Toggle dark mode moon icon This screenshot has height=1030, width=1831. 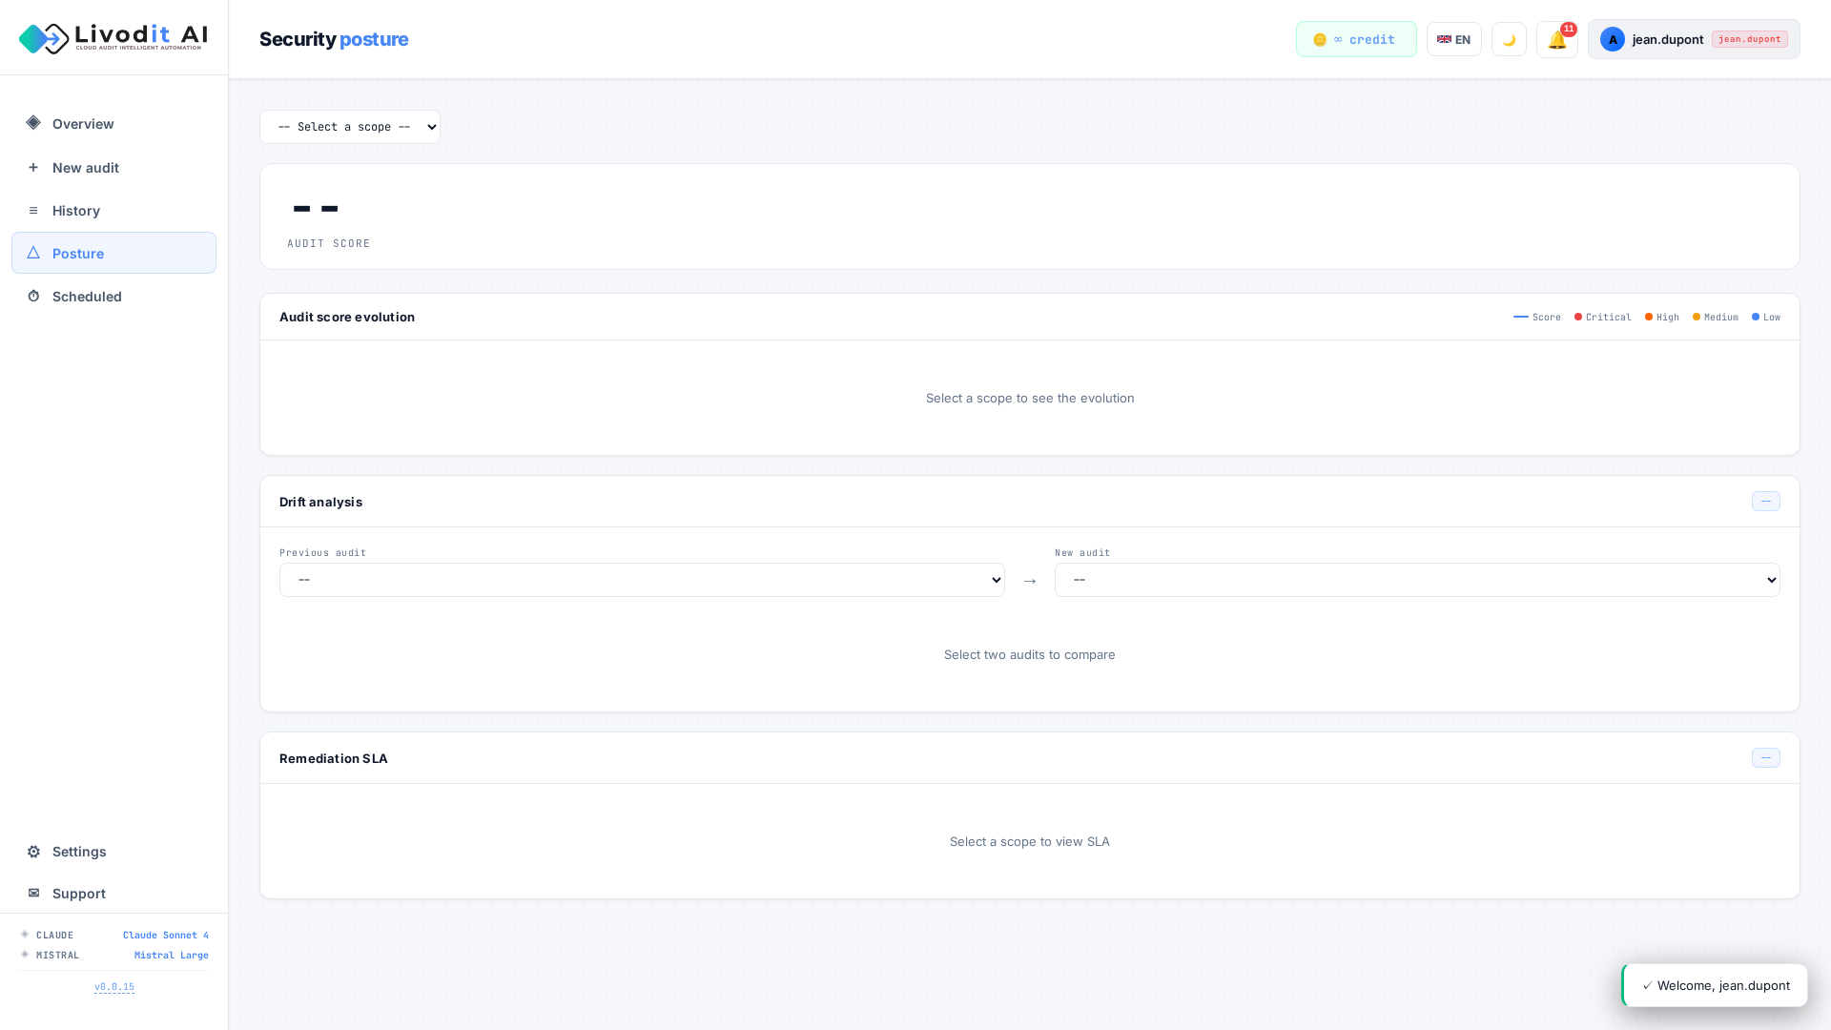click(x=1509, y=40)
